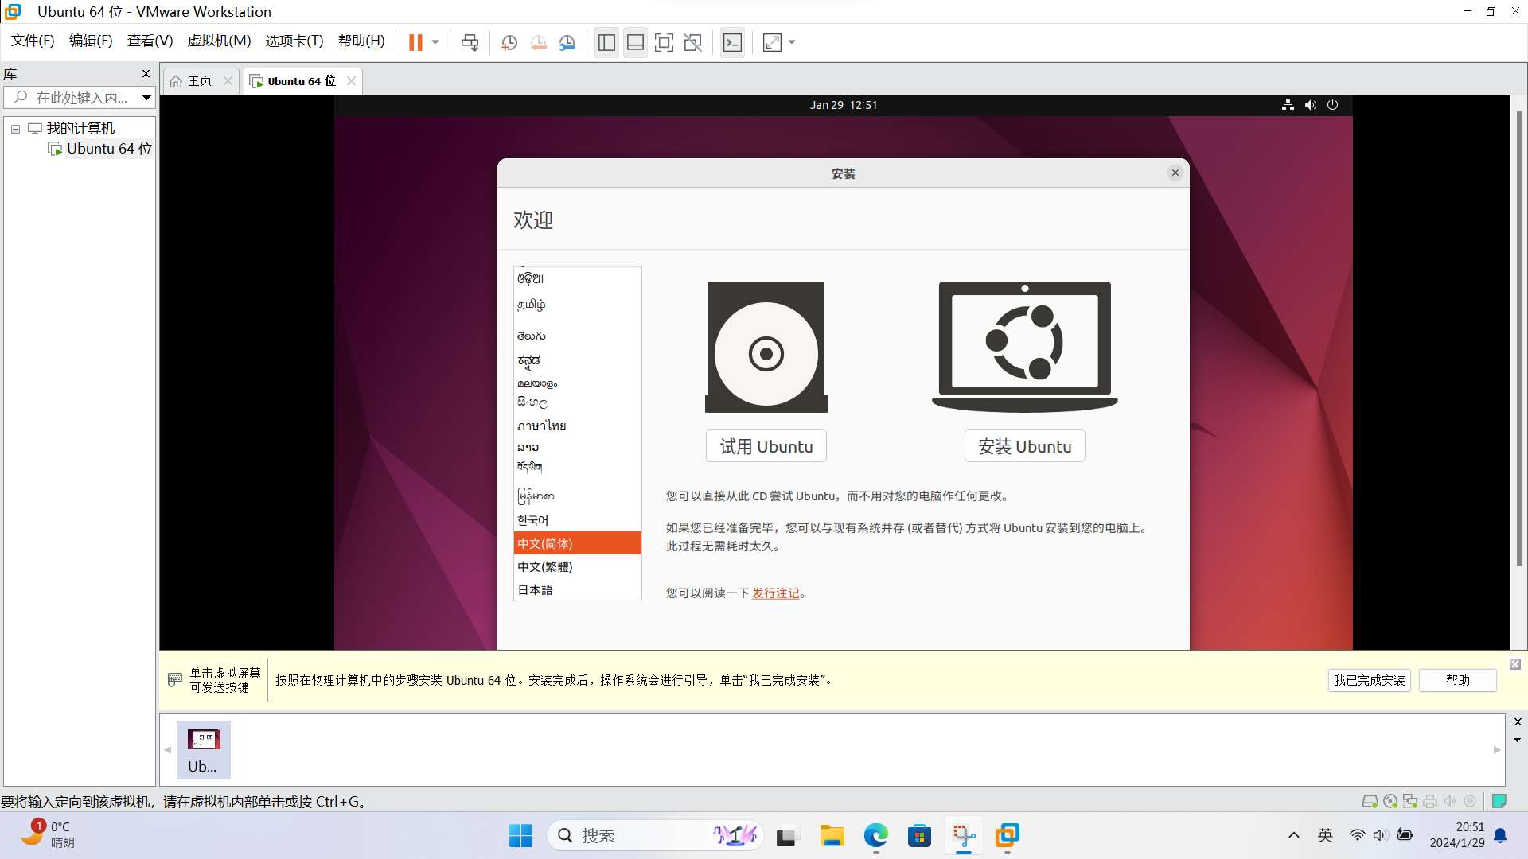
Task: Click the printer device status icon
Action: point(1430,801)
